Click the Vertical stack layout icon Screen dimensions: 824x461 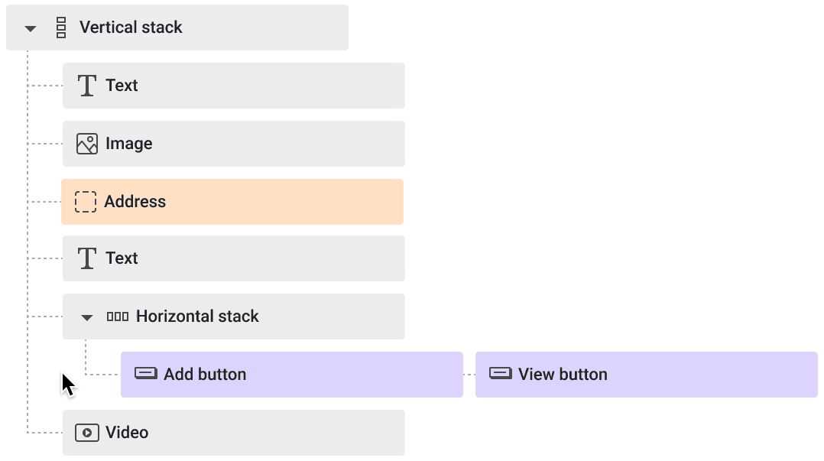pyautogui.click(x=61, y=28)
